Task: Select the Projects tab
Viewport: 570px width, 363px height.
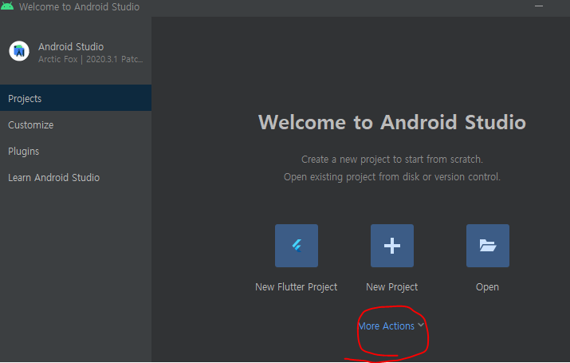Action: pos(76,98)
